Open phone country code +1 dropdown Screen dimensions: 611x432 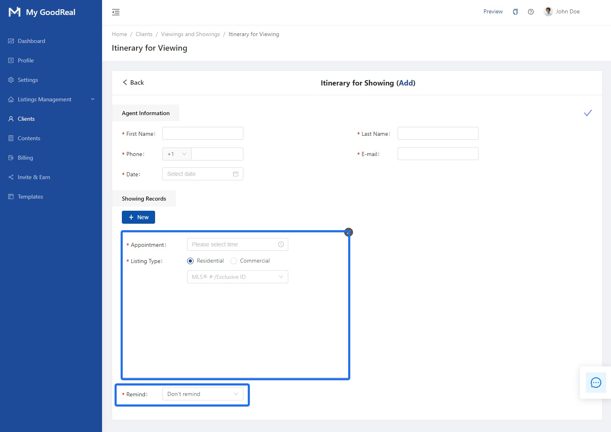click(x=177, y=154)
